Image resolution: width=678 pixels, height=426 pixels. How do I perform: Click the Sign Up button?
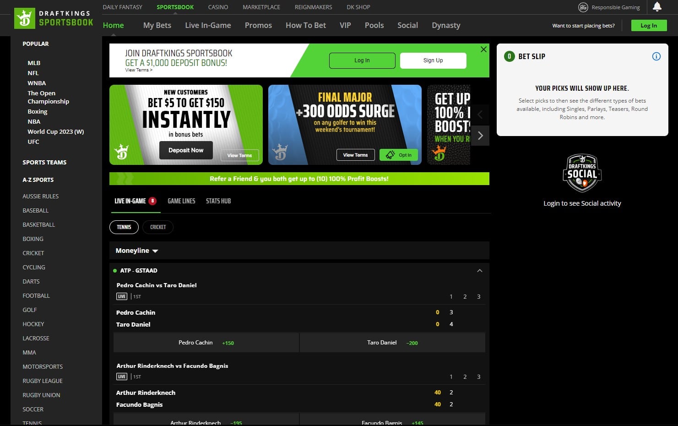[433, 60]
